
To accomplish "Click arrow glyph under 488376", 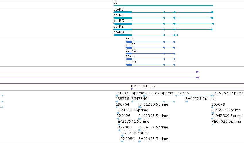I will pyautogui.click(x=117, y=102).
